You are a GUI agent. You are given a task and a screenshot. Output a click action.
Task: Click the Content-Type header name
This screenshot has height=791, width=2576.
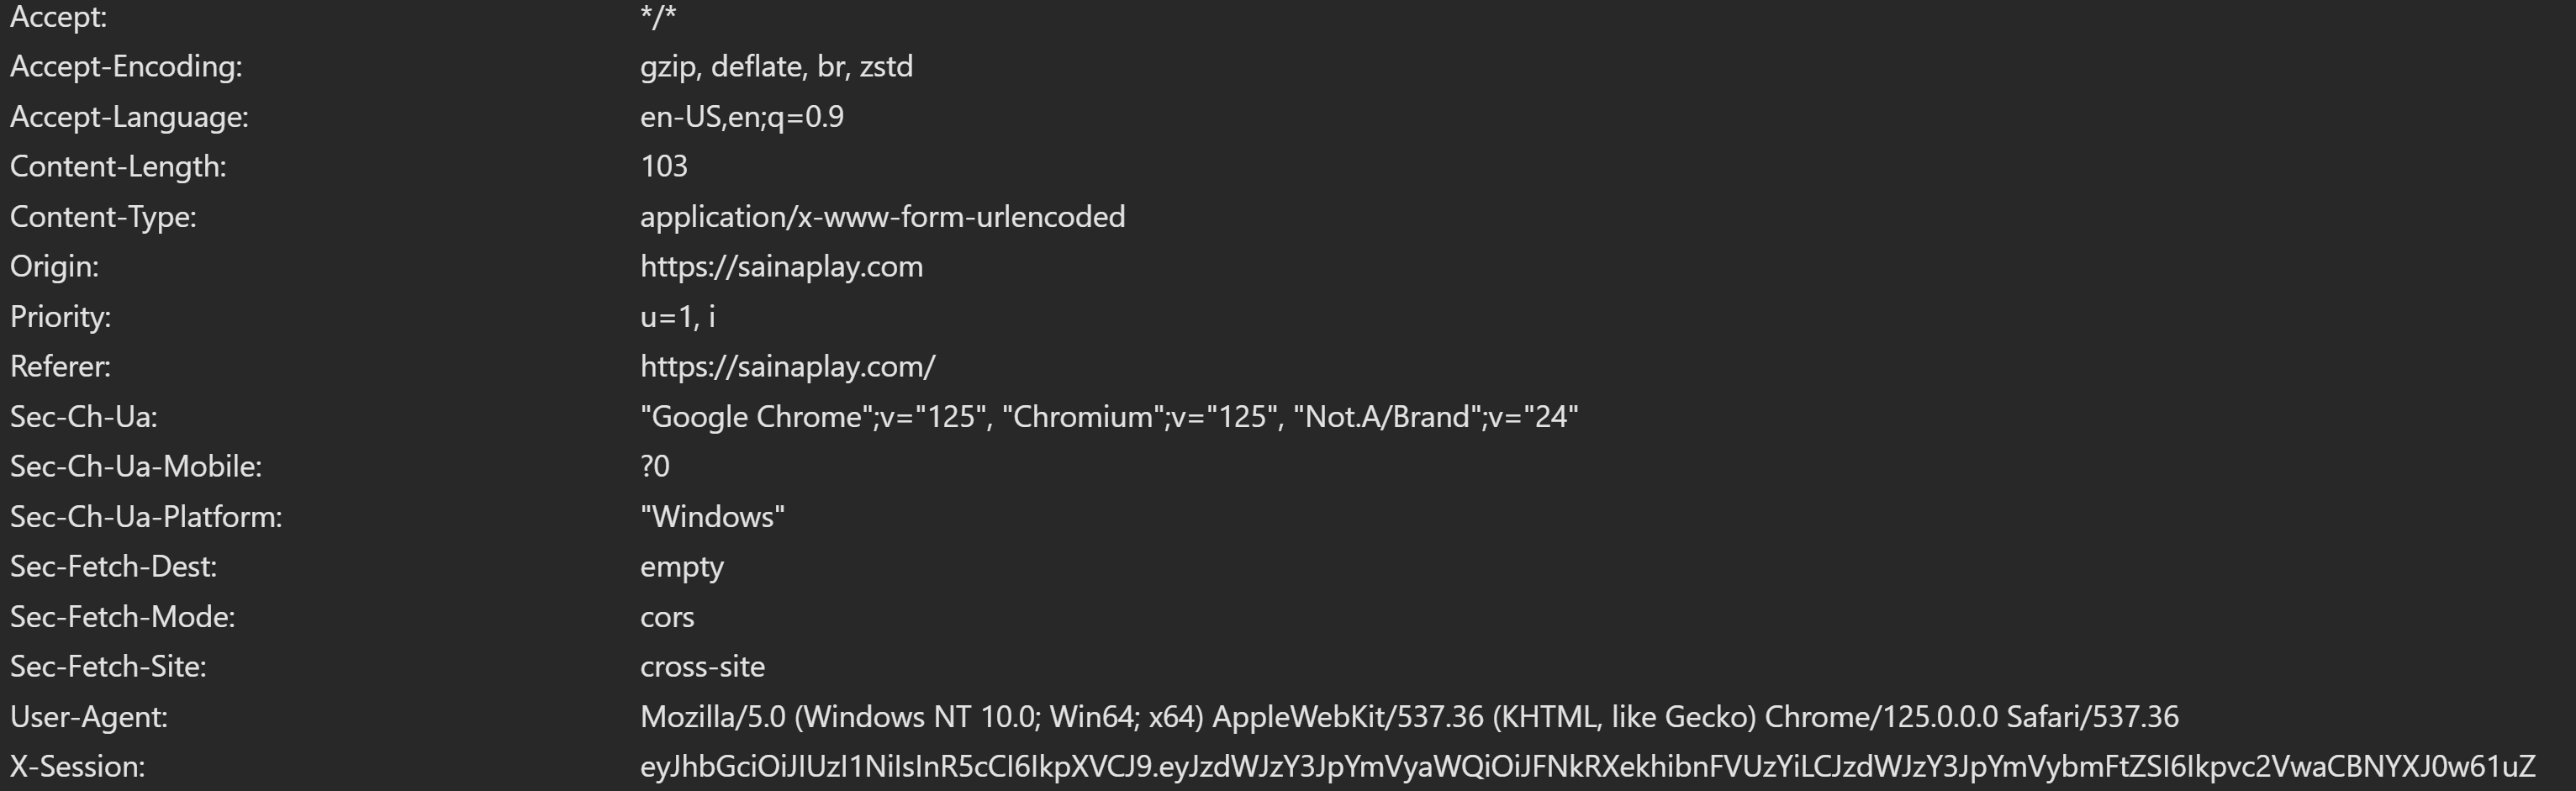[x=103, y=217]
